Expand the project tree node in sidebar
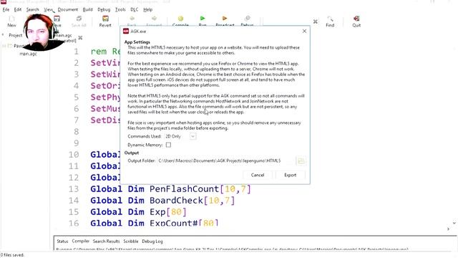 point(4,46)
